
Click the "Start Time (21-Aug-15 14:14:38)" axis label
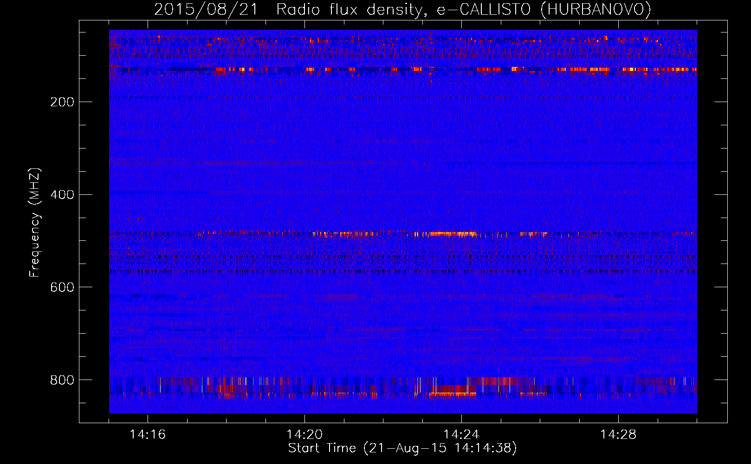coord(402,448)
